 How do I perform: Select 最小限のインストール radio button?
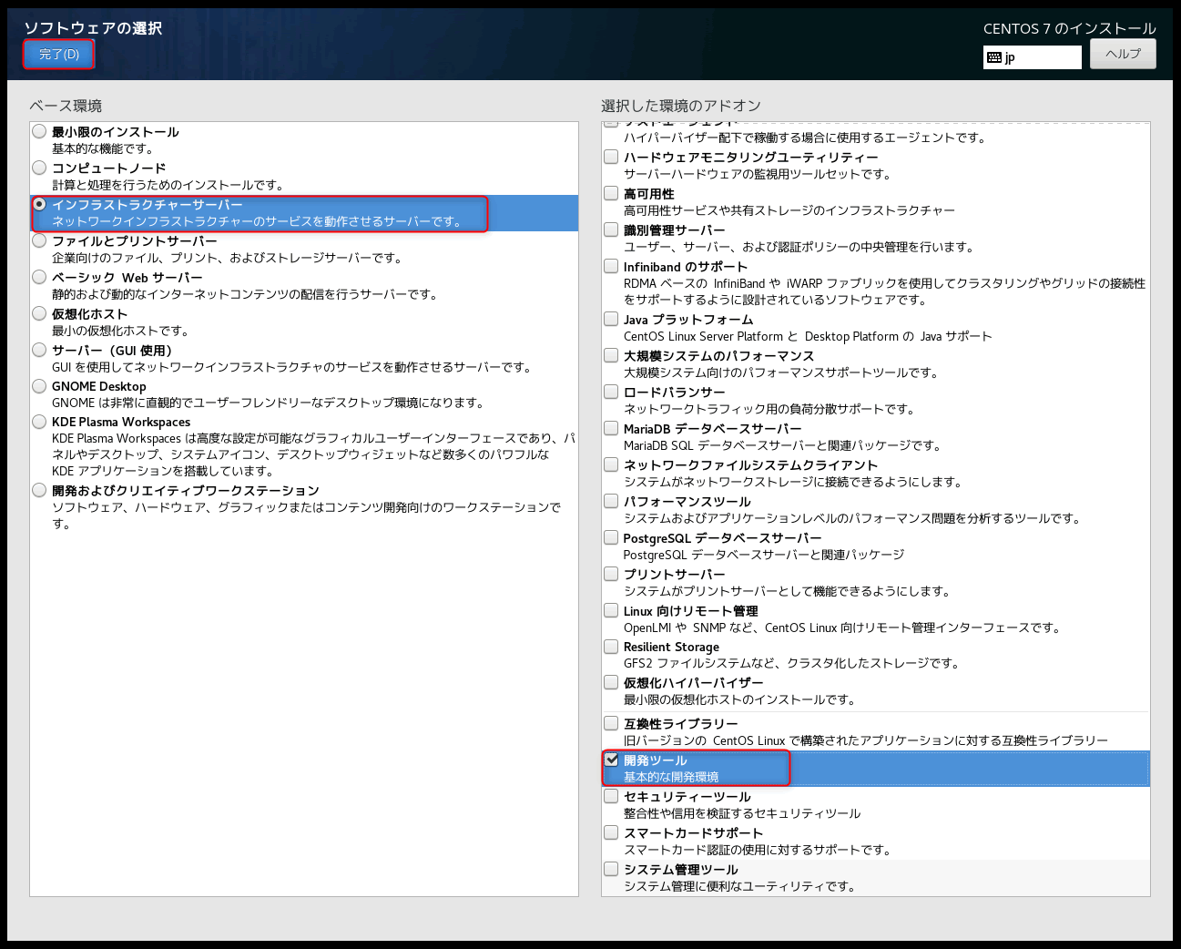point(39,132)
